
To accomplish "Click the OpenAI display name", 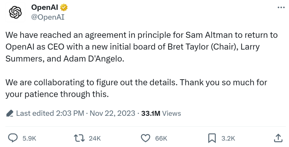I will (x=44, y=7).
